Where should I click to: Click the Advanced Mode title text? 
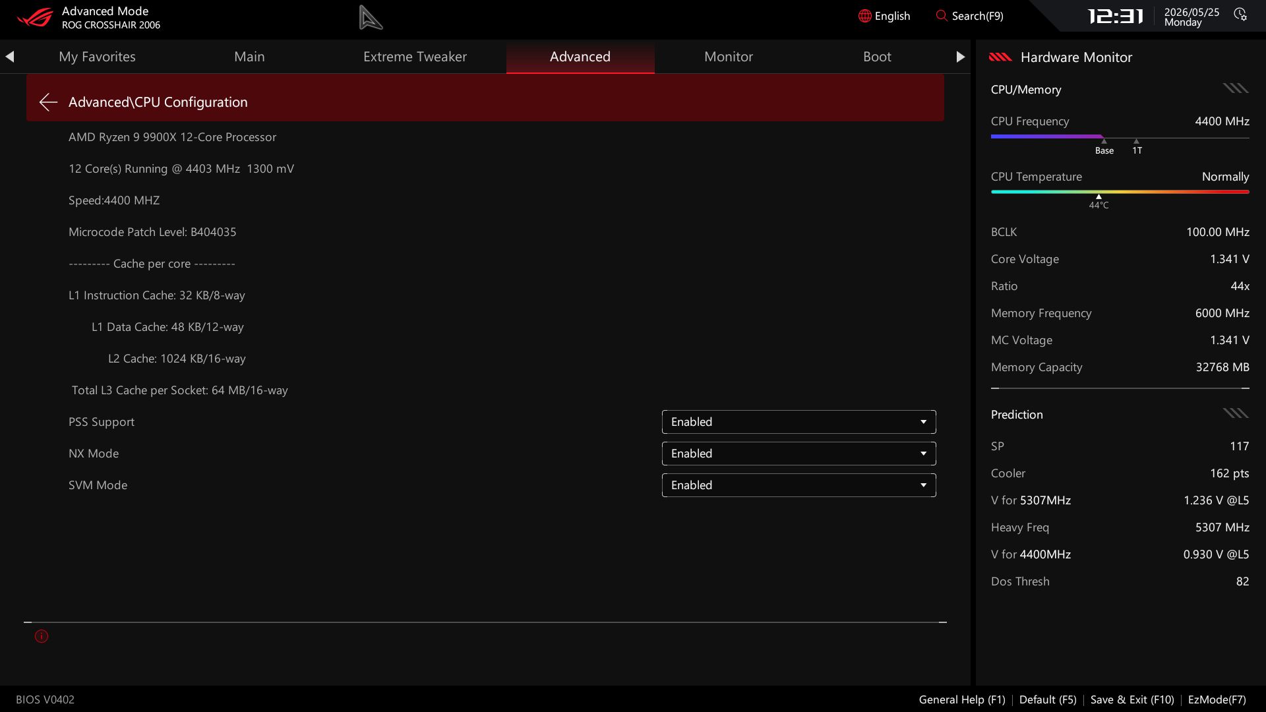tap(105, 11)
